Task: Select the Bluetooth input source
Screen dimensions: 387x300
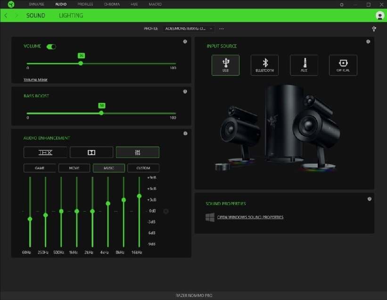Action: point(264,65)
